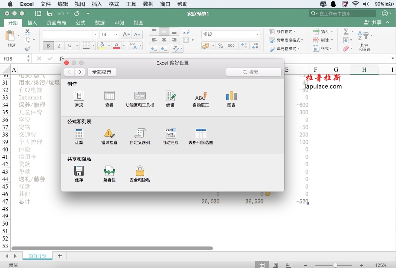Click the 共享 share button
Screen dimensions: 396x268
(x=373, y=23)
